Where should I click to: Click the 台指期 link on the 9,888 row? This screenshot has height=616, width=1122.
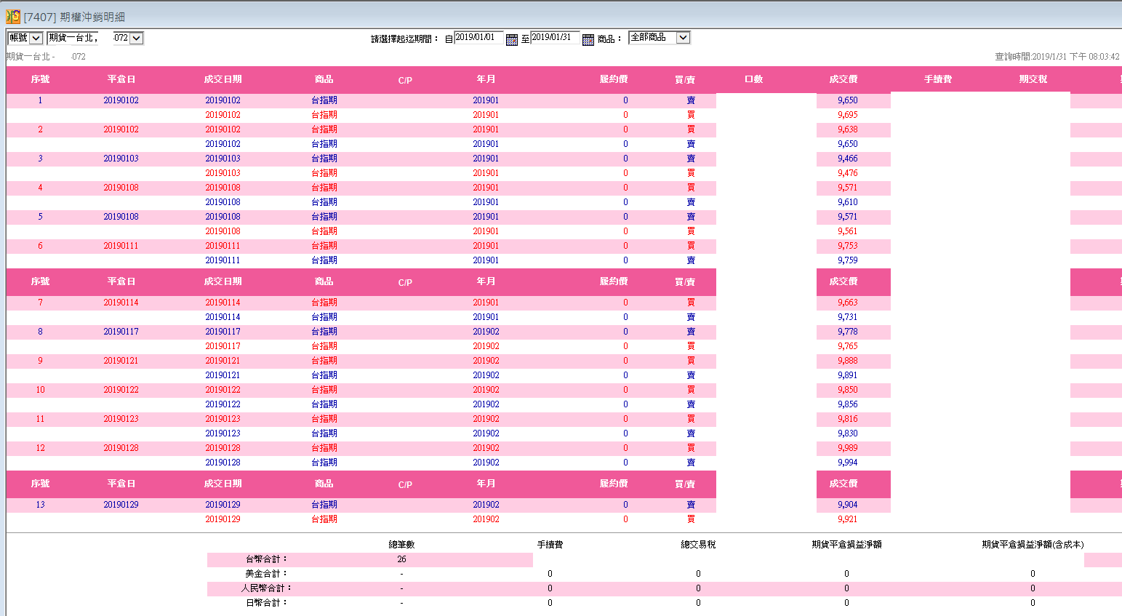324,361
